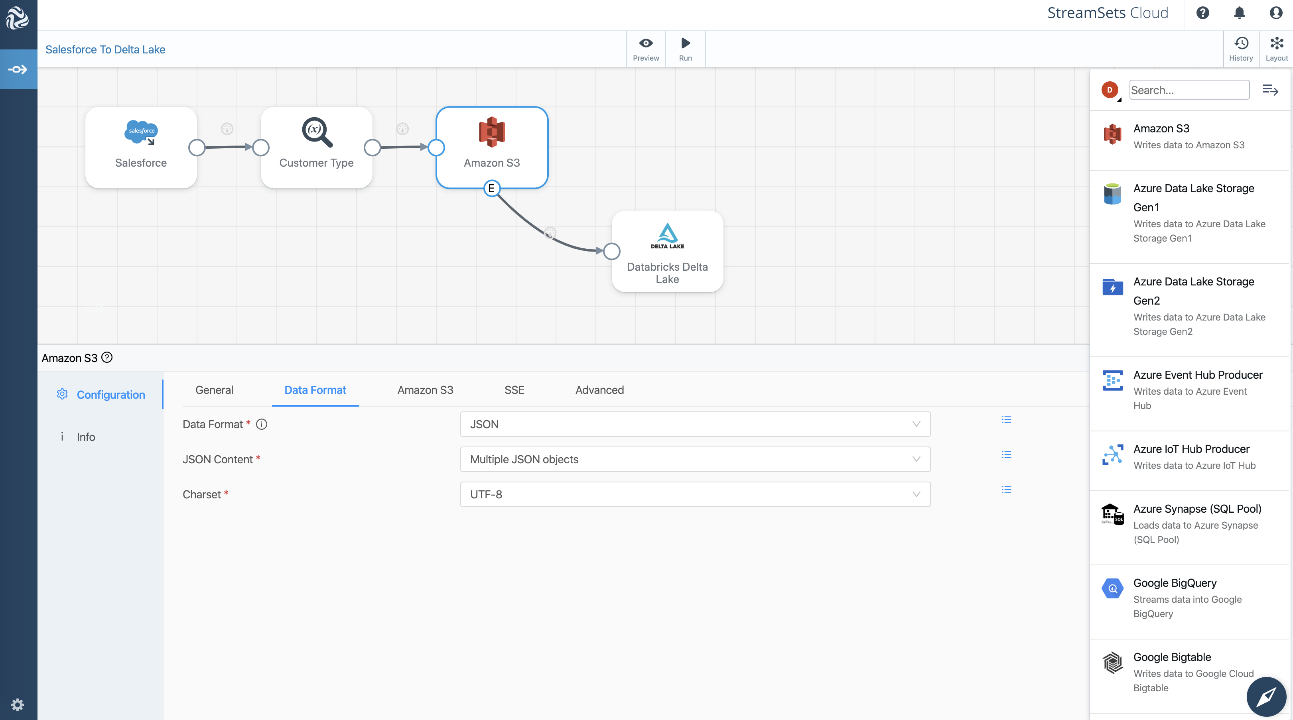Click Amazon S3 event output circle E

(491, 189)
